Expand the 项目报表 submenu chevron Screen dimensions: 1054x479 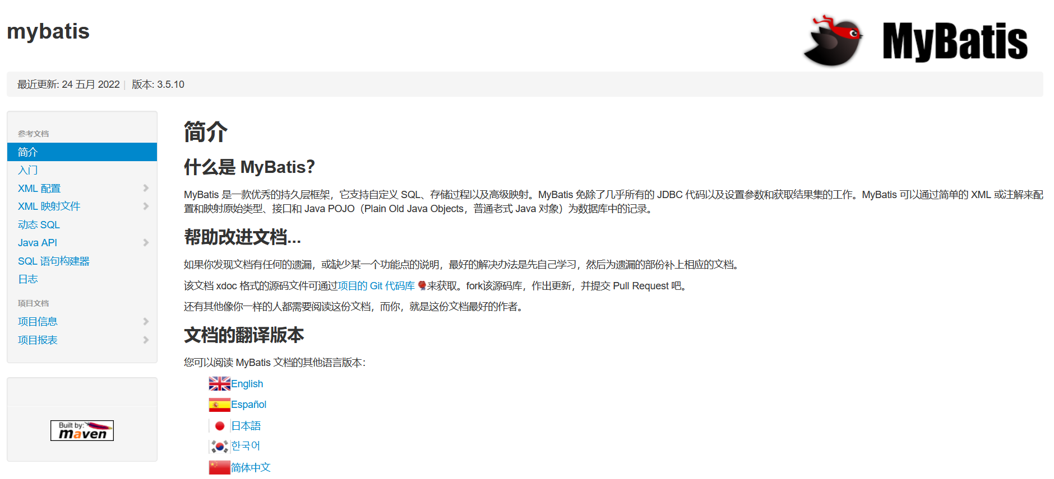[146, 340]
